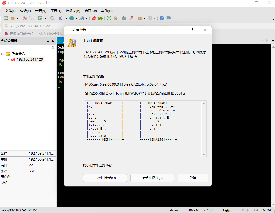
Task: Lock the screen using the padlock icon
Action: (x=115, y=18)
